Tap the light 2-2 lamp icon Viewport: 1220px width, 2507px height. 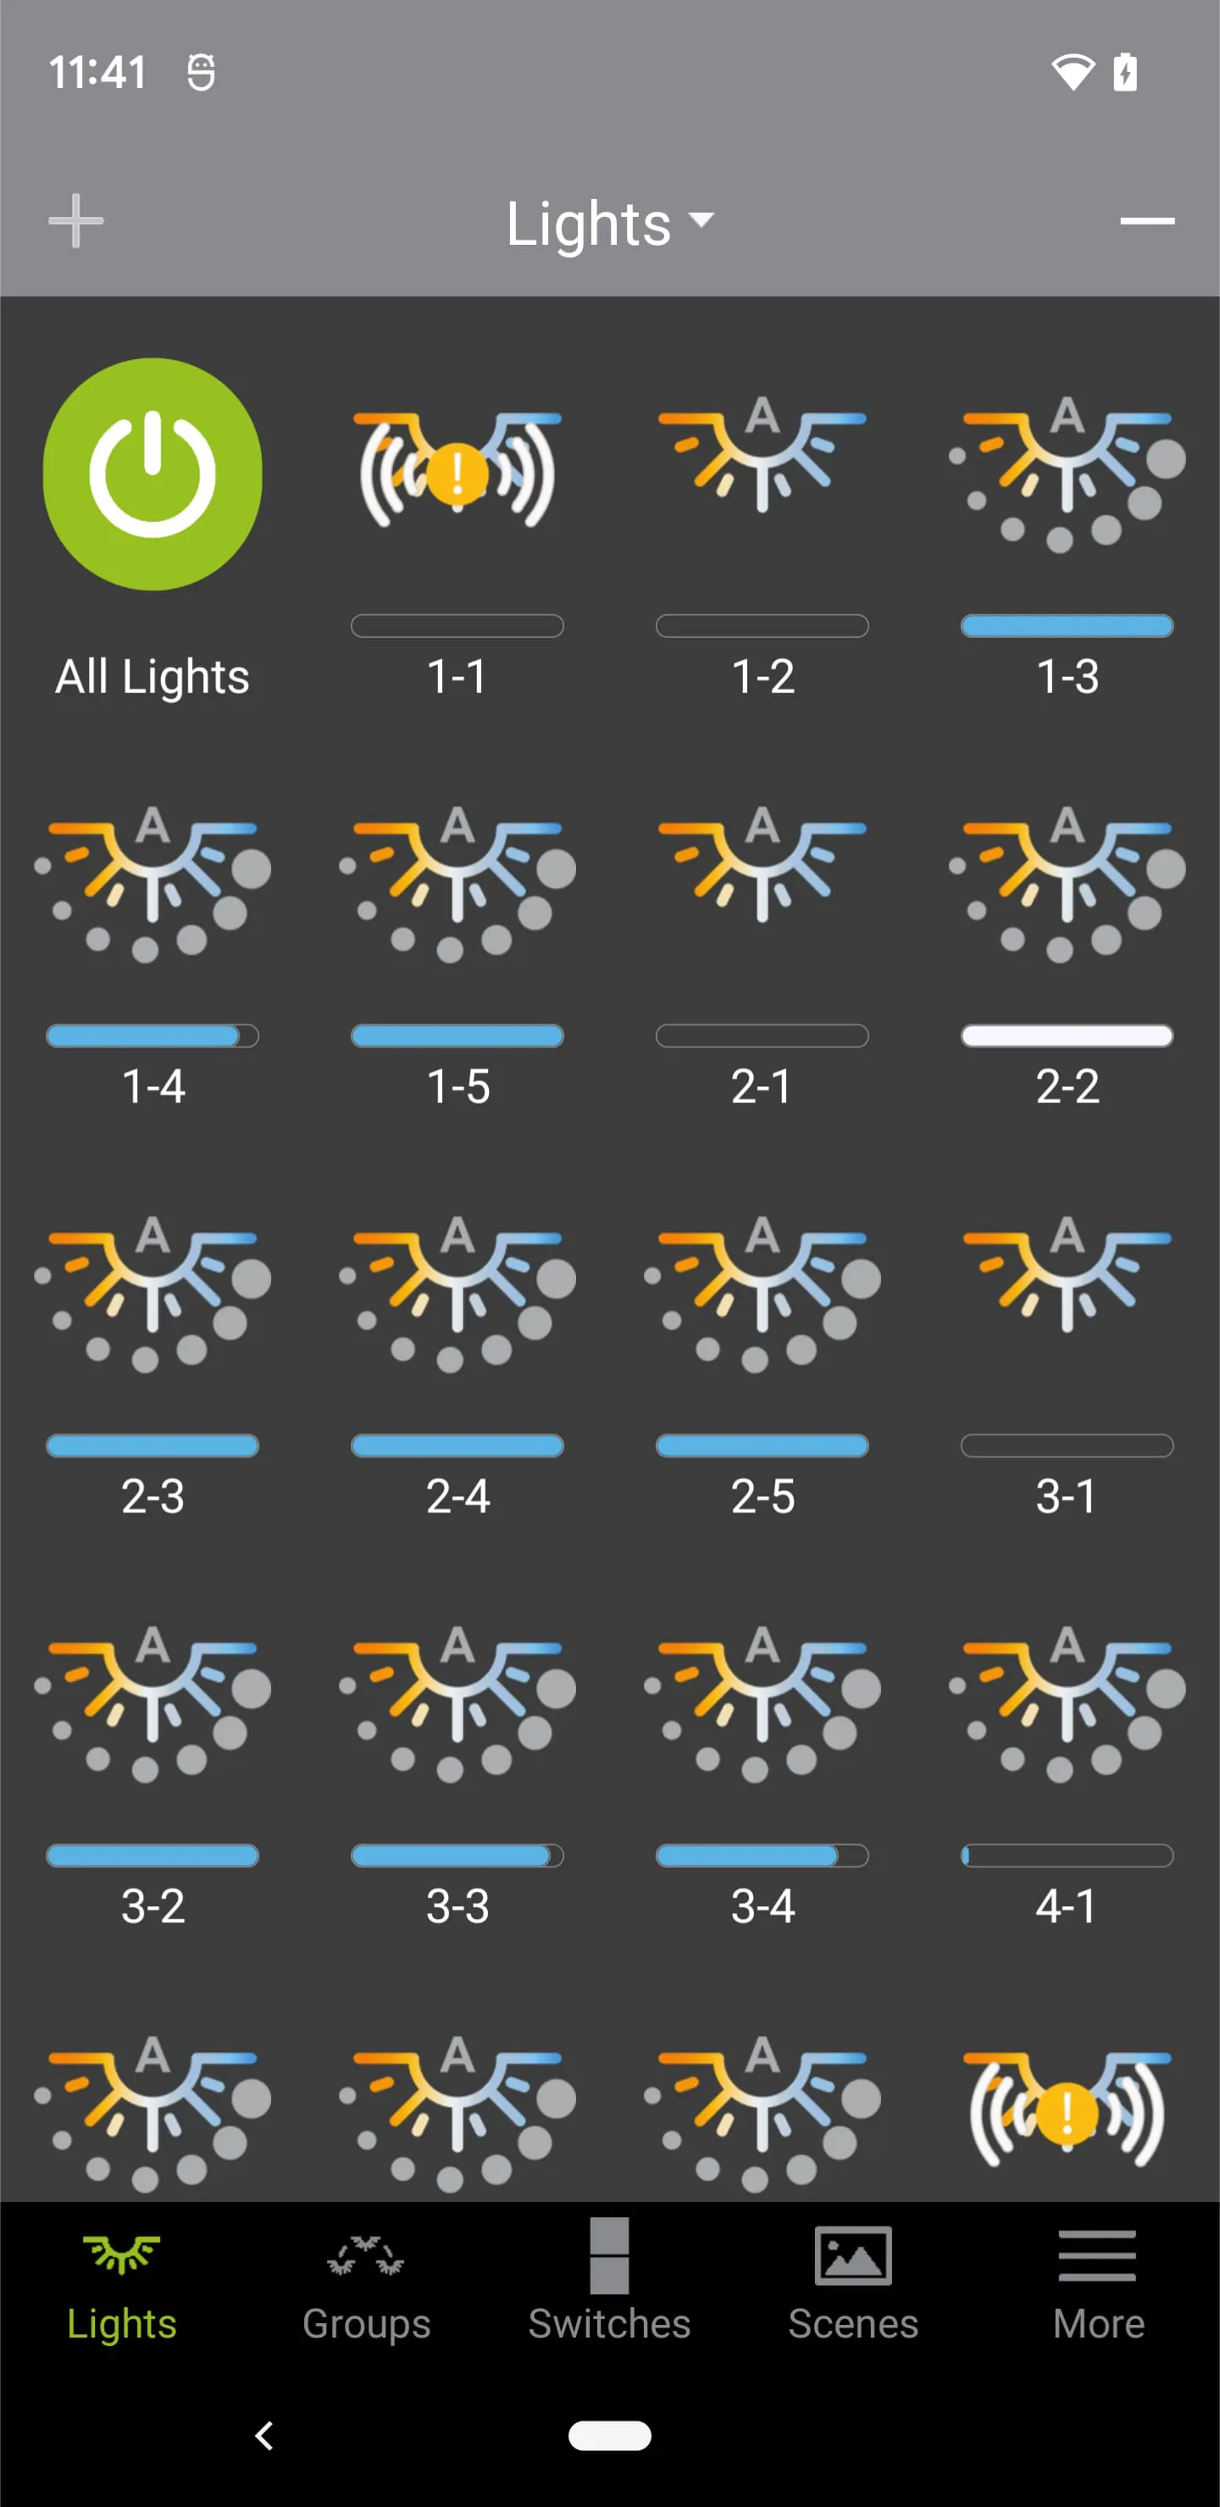[x=1067, y=882]
